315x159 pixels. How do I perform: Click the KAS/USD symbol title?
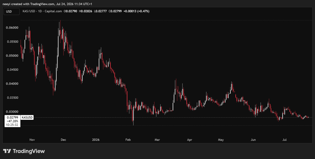[x=29, y=11]
